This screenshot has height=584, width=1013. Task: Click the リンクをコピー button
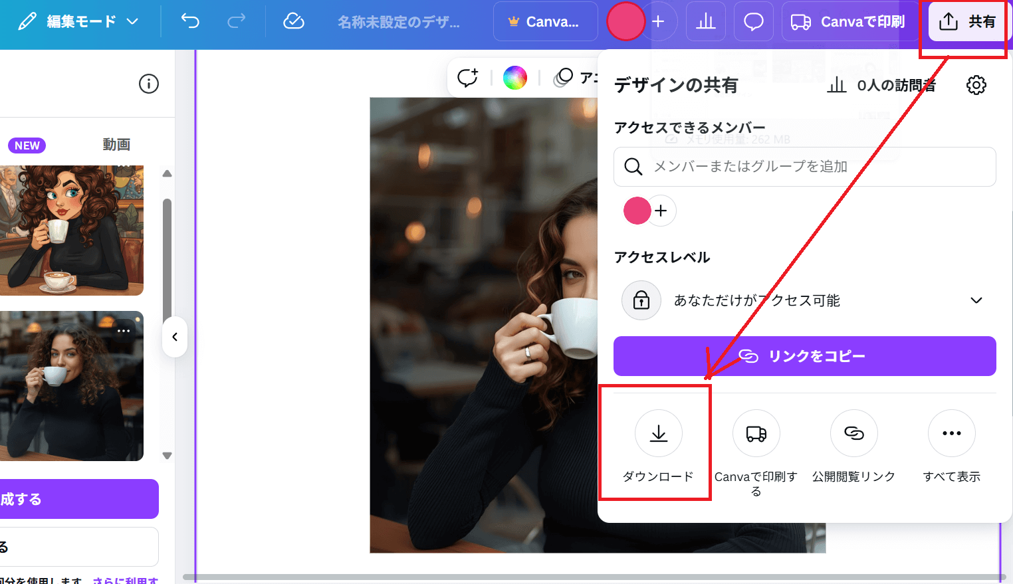pos(804,356)
